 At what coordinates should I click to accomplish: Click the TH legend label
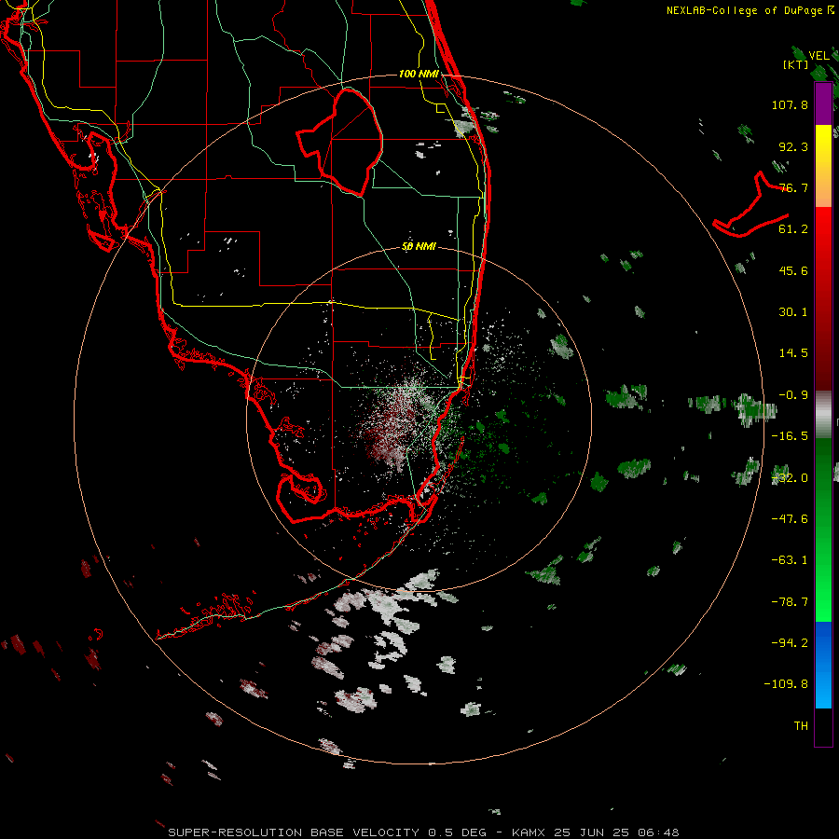click(801, 726)
